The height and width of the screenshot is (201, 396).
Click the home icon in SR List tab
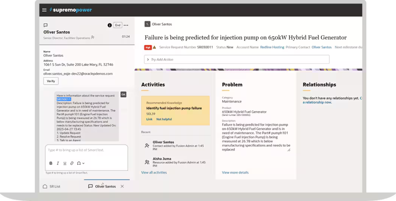[45, 186]
